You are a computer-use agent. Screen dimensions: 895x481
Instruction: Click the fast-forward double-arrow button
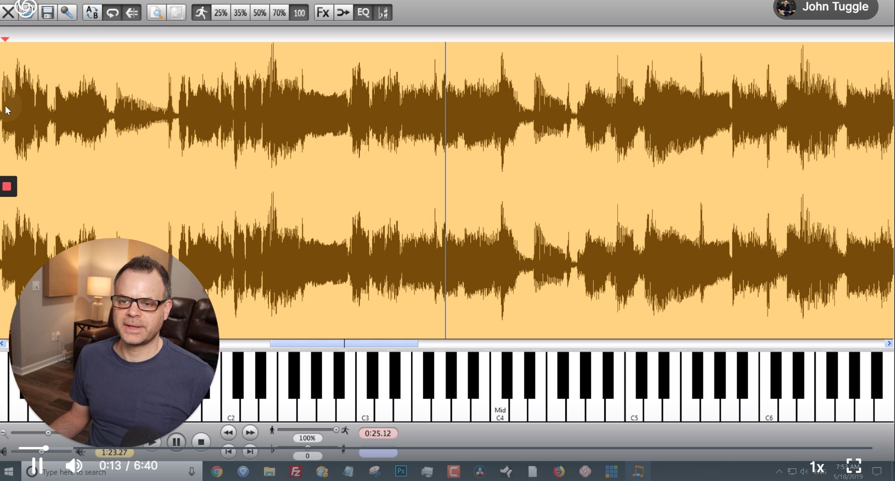[x=250, y=433]
